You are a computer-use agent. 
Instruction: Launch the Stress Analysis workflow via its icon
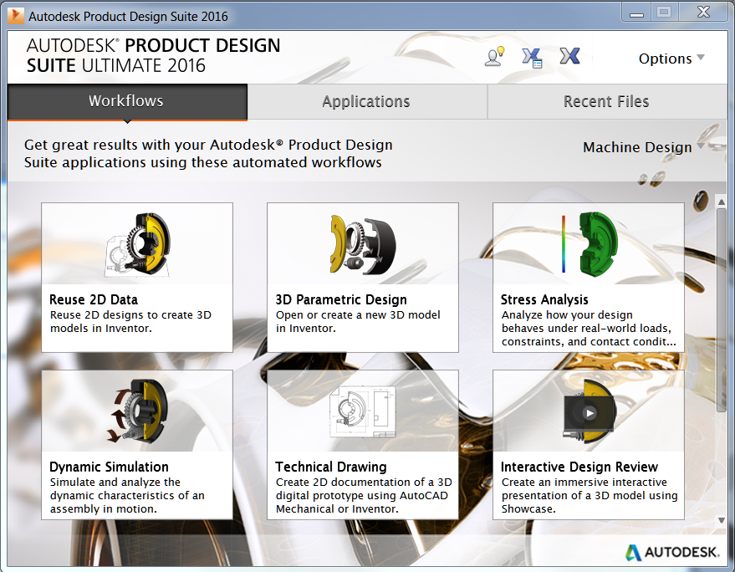point(588,243)
